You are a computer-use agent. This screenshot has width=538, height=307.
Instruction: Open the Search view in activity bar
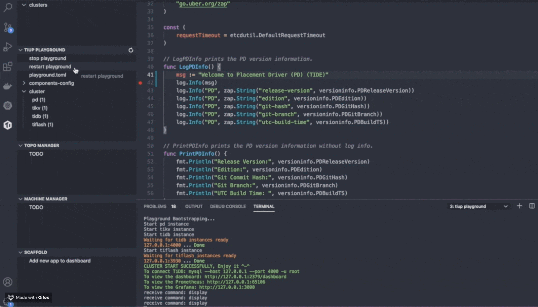8,7
